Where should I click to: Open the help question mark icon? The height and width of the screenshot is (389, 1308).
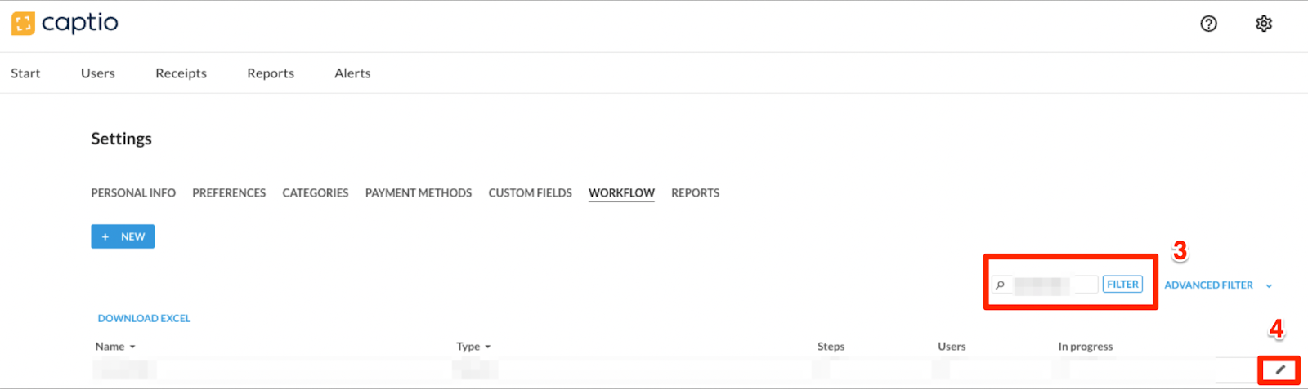1208,24
